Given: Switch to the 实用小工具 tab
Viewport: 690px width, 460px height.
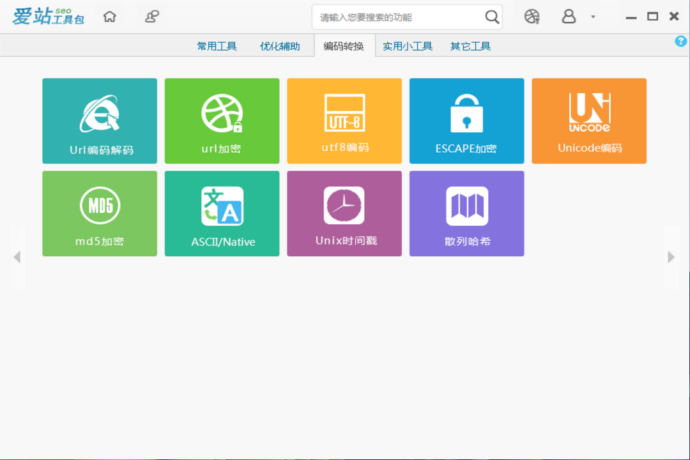Looking at the screenshot, I should coord(407,45).
